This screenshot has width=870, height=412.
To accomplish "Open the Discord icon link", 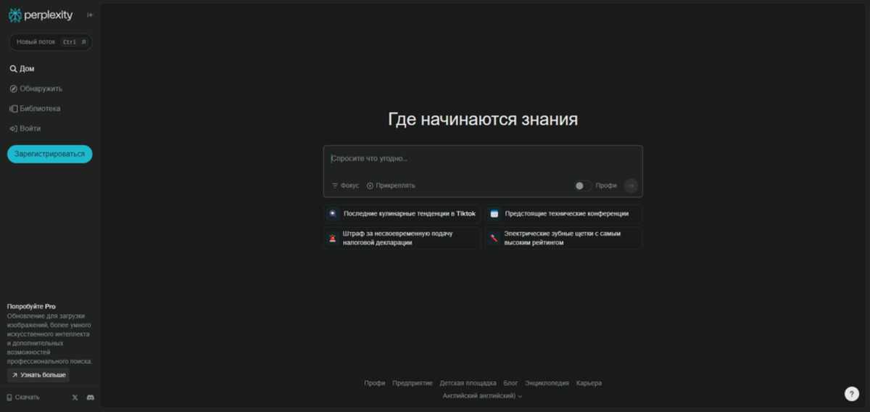I will [x=91, y=397].
